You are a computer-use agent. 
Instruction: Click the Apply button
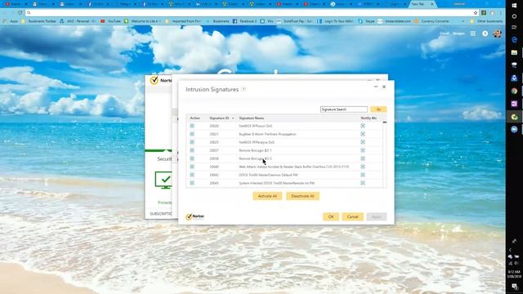click(x=376, y=216)
